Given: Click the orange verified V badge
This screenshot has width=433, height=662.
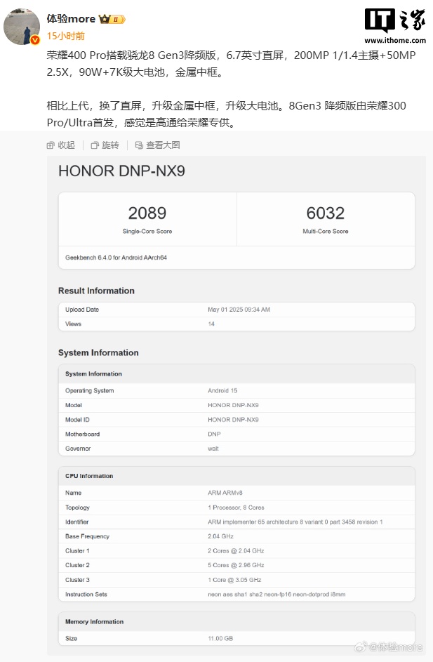Looking at the screenshot, I should [35, 40].
